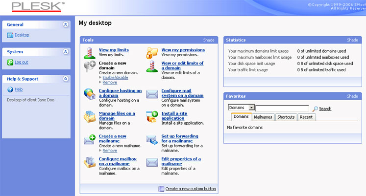Click the Install a site application icon

152,117
